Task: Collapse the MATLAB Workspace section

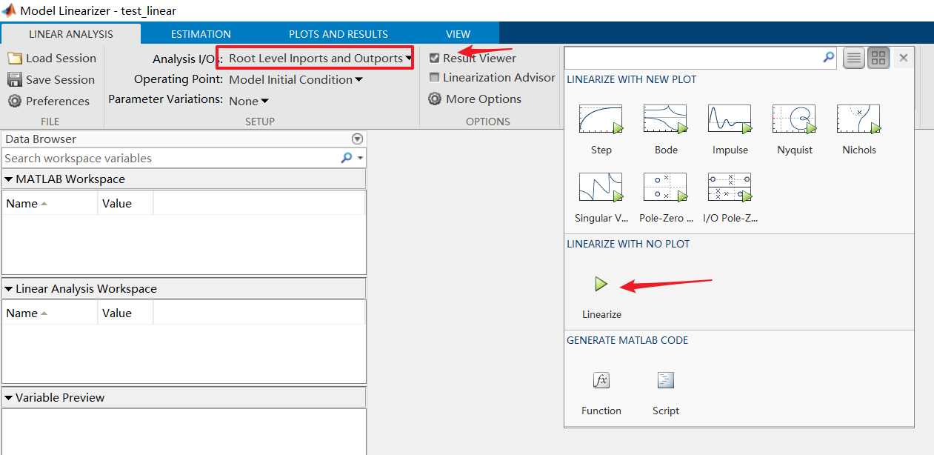Action: [9, 179]
